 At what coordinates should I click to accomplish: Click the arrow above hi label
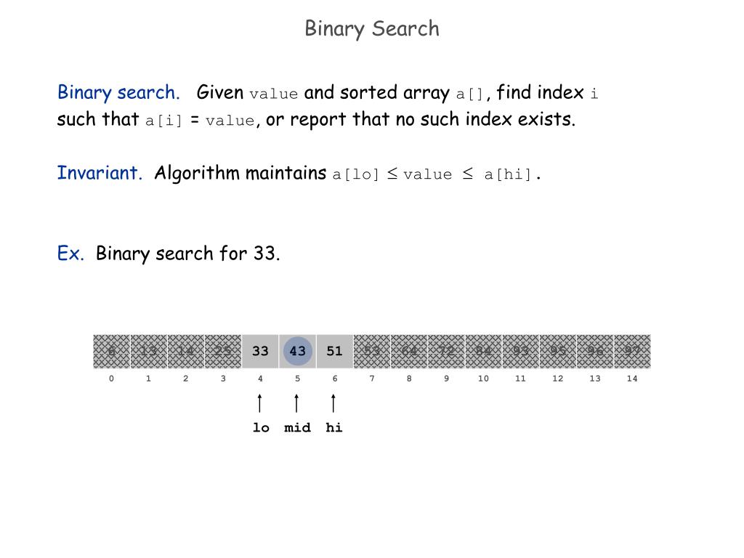click(x=333, y=403)
